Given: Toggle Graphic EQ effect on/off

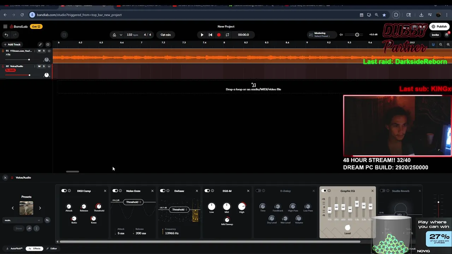Looking at the screenshot, I should click(x=324, y=191).
